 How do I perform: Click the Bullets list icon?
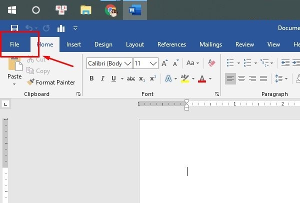[230, 63]
